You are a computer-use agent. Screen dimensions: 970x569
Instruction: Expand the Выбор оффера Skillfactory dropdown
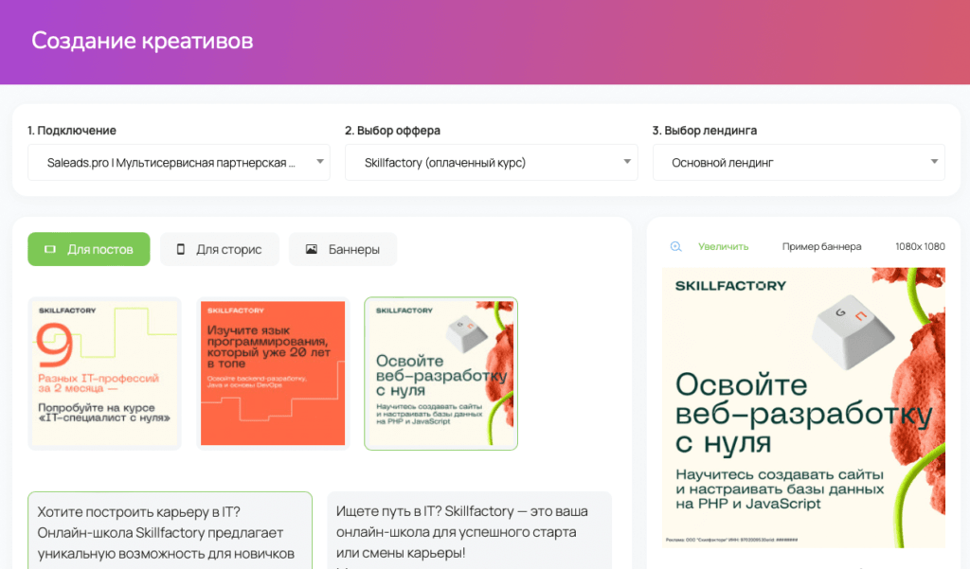click(492, 163)
